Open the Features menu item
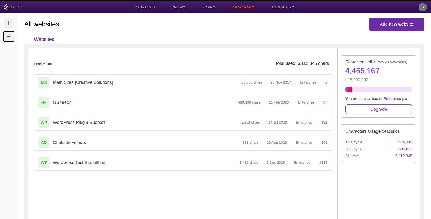 145,7
